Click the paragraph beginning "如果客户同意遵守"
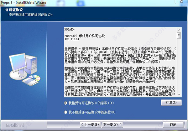Viewport: 188px width, 131px height. [120, 75]
